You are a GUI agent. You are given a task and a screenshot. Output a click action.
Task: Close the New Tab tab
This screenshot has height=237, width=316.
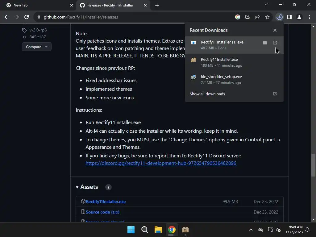tap(72, 5)
